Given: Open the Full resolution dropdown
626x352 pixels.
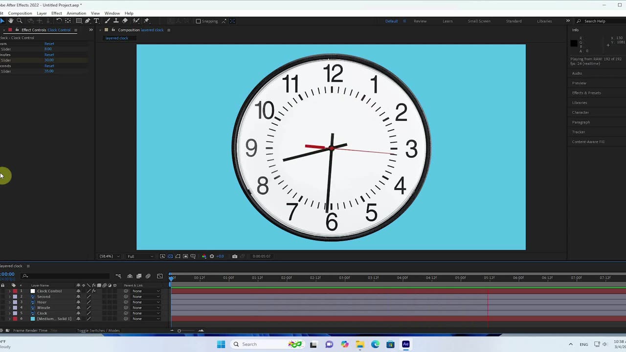Looking at the screenshot, I should [x=140, y=256].
